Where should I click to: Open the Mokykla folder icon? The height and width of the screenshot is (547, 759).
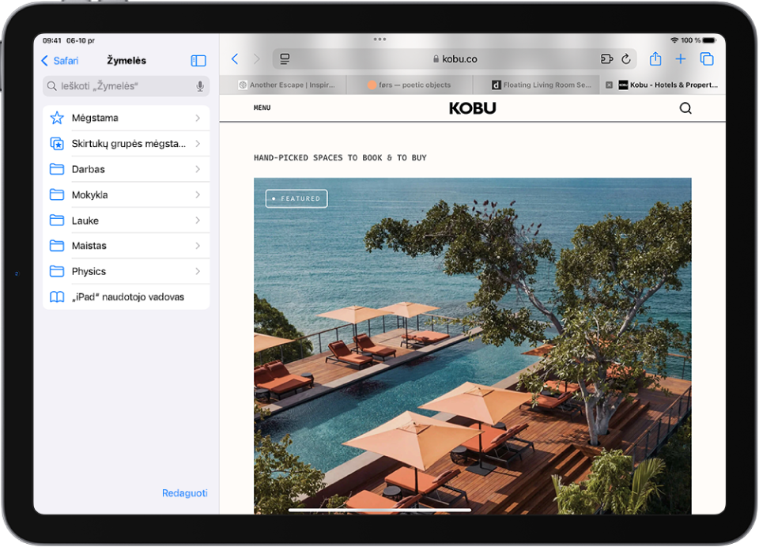[57, 194]
